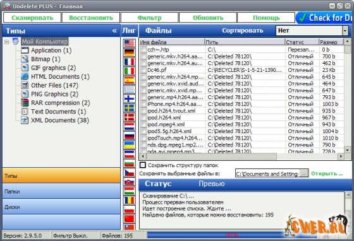Click the Application file type icon
354x241 pixels.
[25, 50]
